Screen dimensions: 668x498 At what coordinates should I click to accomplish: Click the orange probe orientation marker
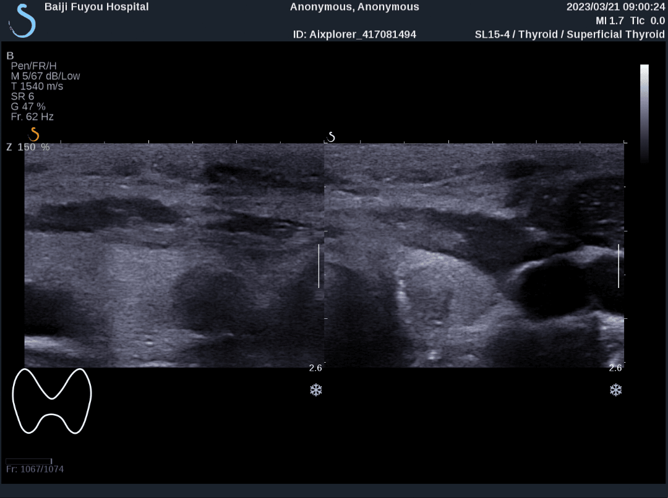tap(34, 134)
